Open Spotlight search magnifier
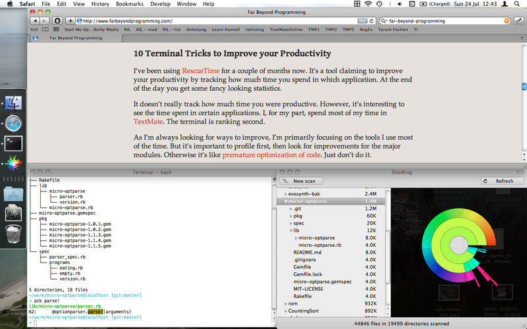 tap(516, 4)
